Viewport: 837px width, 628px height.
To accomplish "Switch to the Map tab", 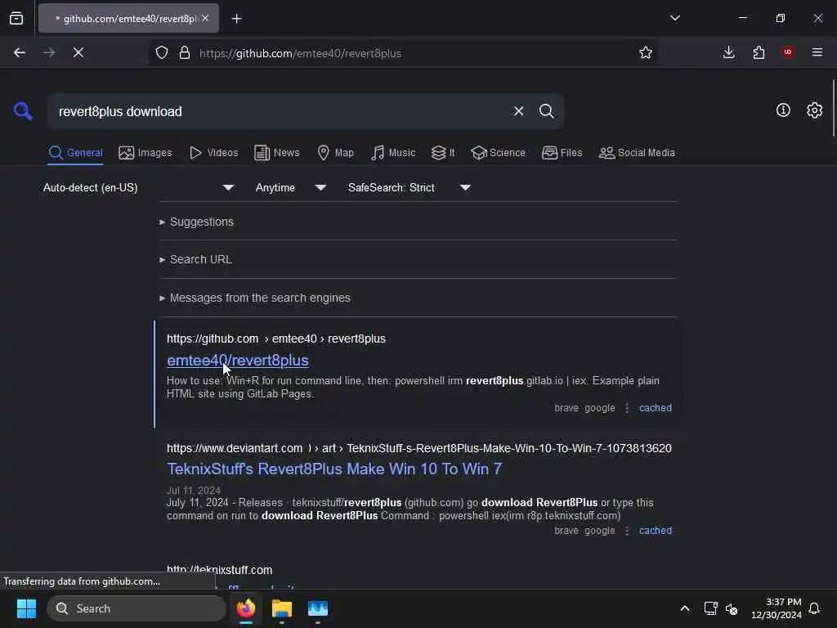I will pos(336,153).
